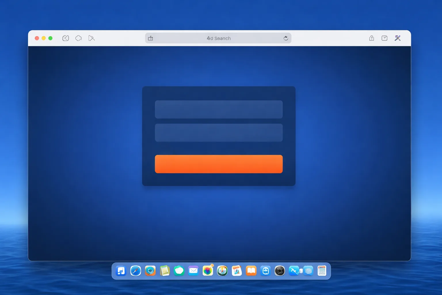
Task: Click the upload share icon at toolbar right
Action: coord(371,38)
